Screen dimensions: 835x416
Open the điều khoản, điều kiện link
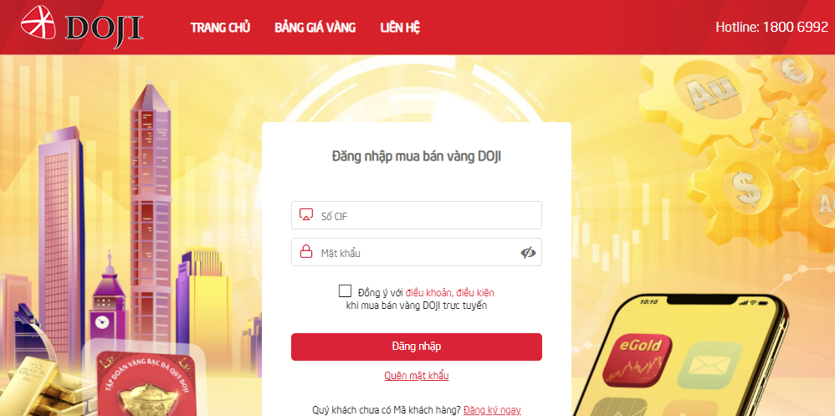click(x=450, y=292)
